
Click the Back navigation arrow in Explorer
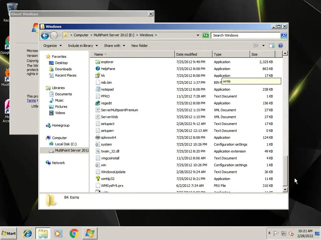tap(45, 36)
